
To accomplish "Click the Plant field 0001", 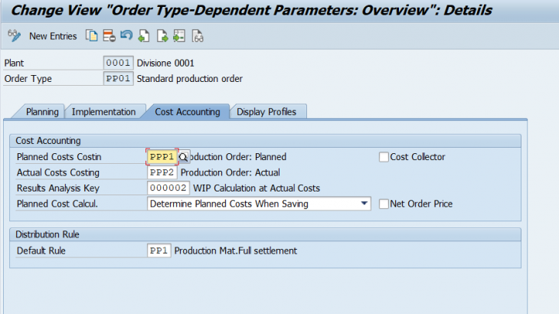I will pos(119,63).
